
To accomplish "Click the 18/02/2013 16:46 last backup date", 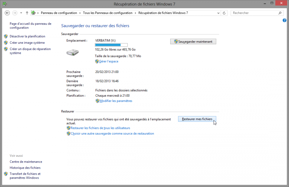I will [x=107, y=81].
